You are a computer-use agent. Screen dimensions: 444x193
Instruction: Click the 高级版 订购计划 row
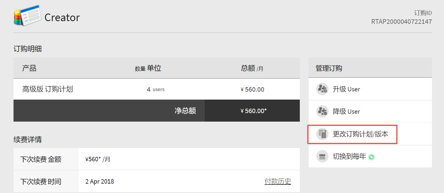click(48, 89)
